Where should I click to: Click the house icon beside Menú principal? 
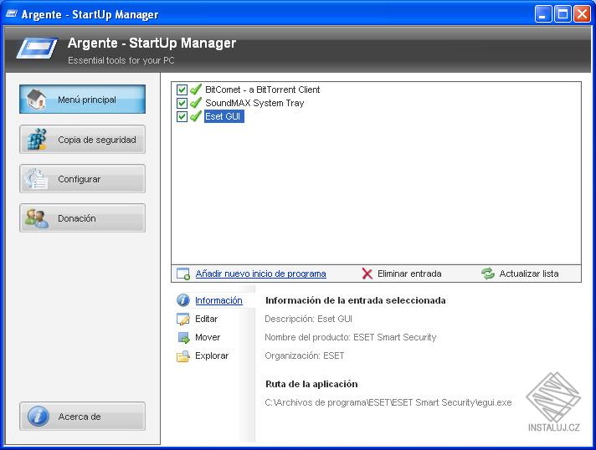coord(37,100)
